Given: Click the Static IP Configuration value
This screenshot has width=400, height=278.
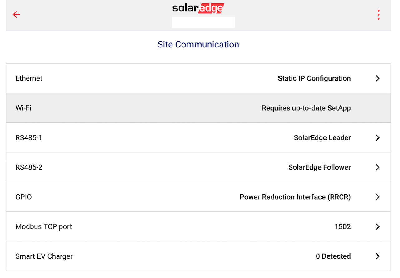Looking at the screenshot, I should 314,78.
